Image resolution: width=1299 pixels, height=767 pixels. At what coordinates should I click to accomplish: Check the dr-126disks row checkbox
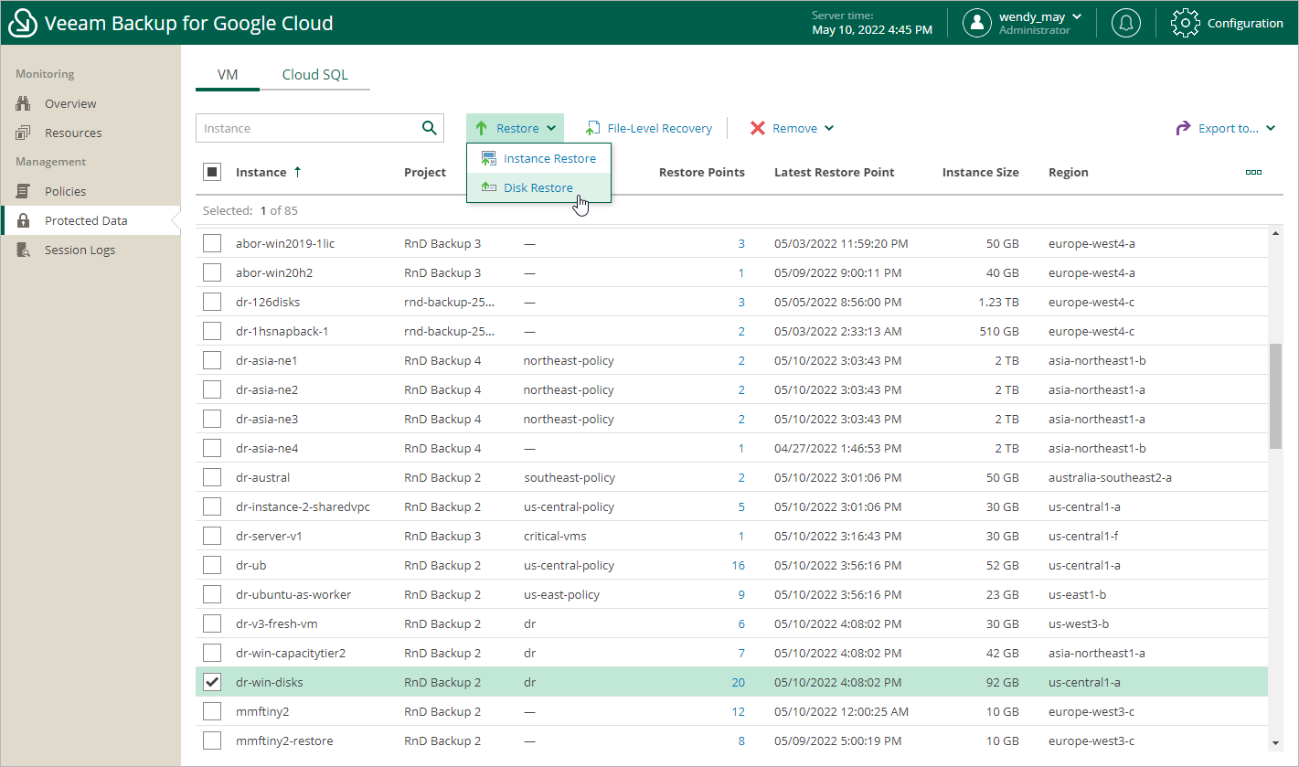(x=212, y=302)
